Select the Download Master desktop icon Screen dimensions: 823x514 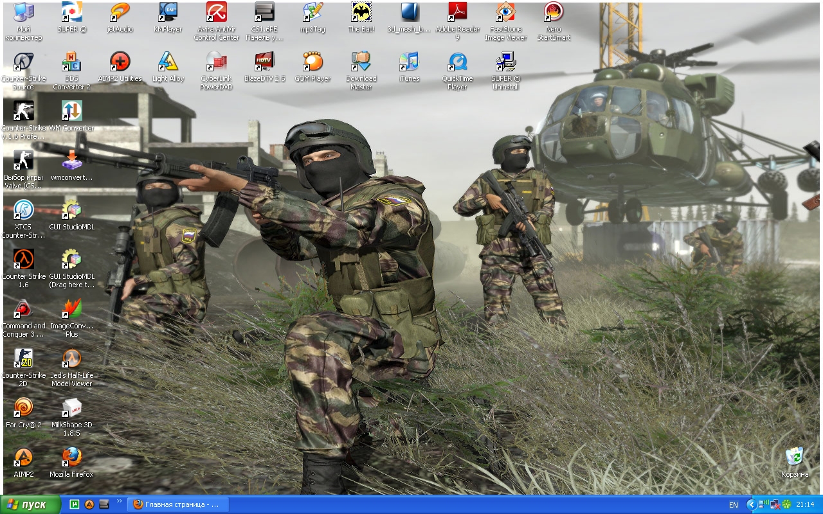[x=361, y=63]
